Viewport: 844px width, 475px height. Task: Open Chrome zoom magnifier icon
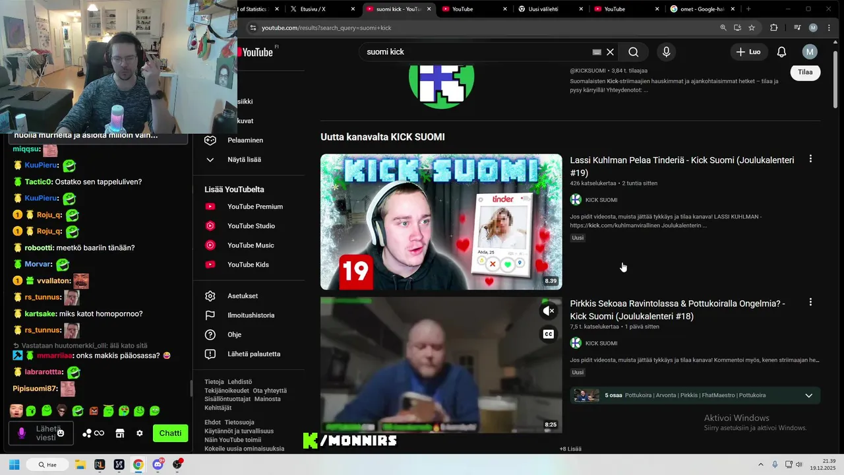(723, 28)
